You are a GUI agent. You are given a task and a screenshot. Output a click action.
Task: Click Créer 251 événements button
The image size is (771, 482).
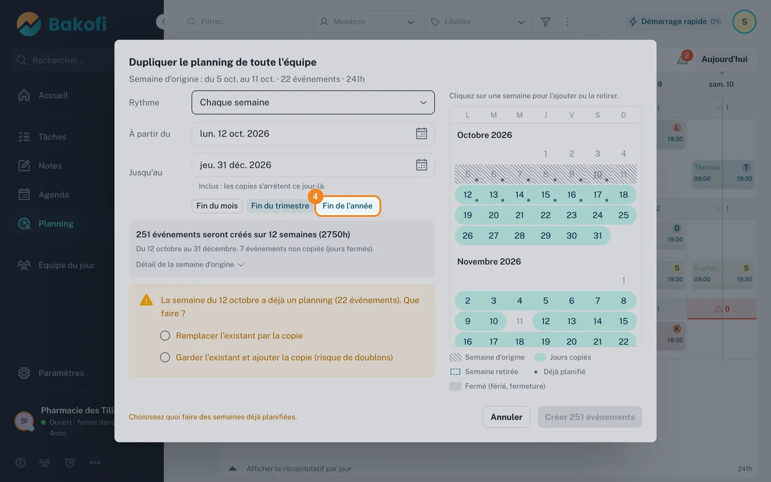[590, 417]
